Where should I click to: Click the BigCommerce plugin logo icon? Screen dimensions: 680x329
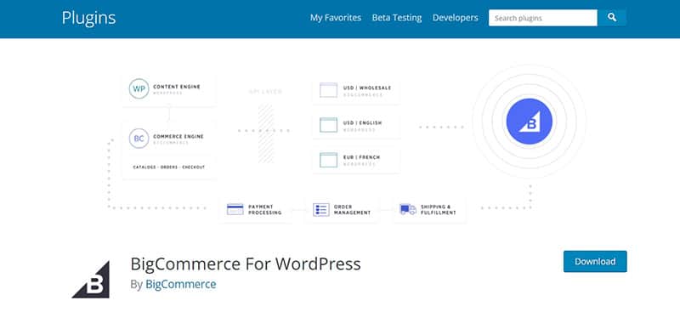coord(91,280)
